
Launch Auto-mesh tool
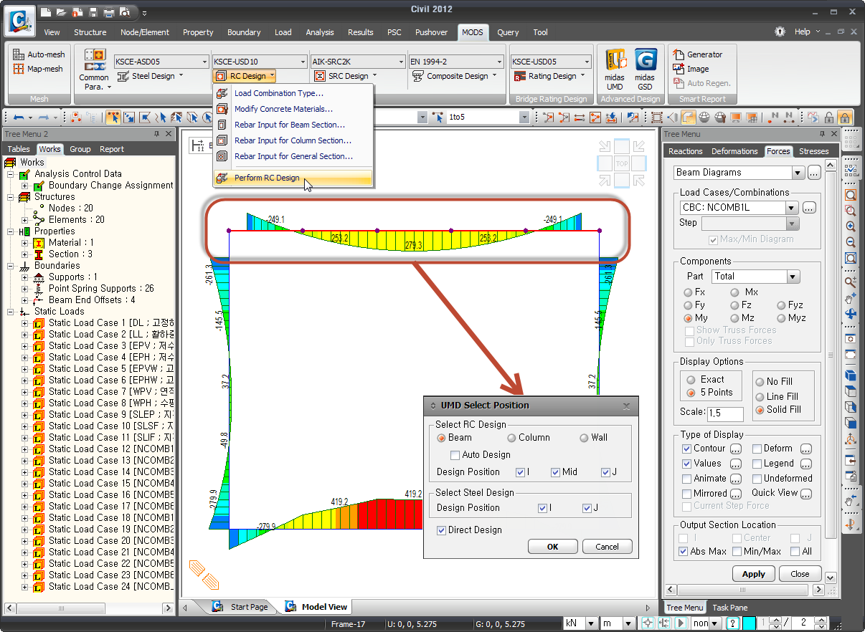click(x=39, y=54)
